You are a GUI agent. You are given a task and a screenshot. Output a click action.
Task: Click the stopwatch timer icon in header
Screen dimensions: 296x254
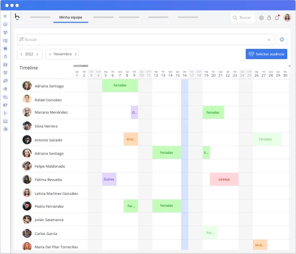click(269, 18)
